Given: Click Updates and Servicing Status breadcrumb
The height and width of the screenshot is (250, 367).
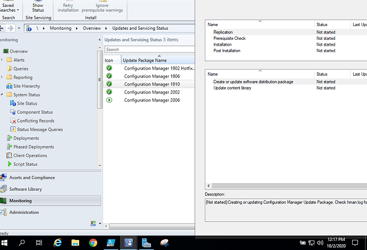Looking at the screenshot, I should (140, 28).
